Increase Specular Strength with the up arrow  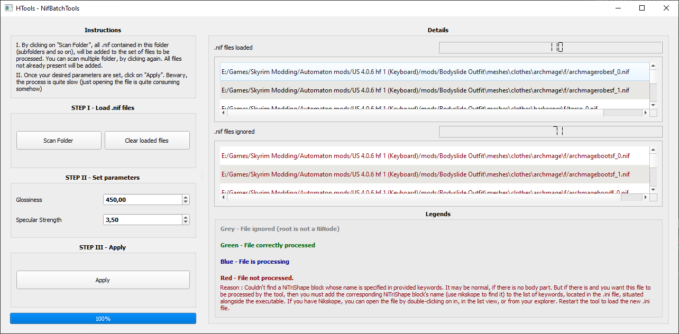[186, 217]
